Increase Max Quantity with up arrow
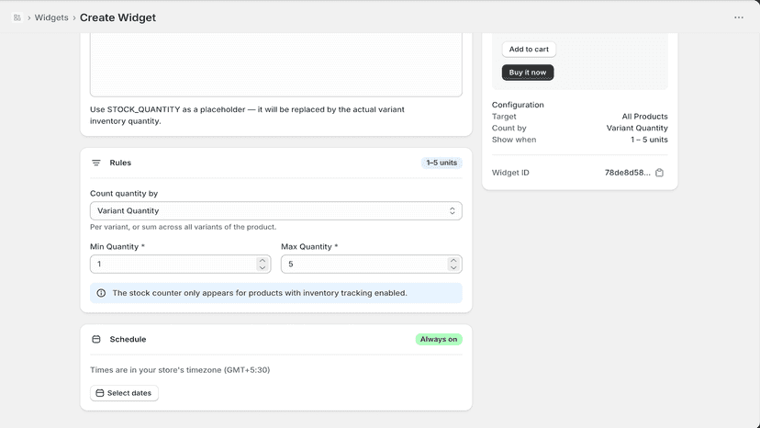760x428 pixels. tap(453, 261)
